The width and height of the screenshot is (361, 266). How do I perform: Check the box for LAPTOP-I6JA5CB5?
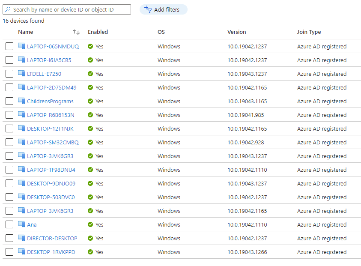pos(9,60)
